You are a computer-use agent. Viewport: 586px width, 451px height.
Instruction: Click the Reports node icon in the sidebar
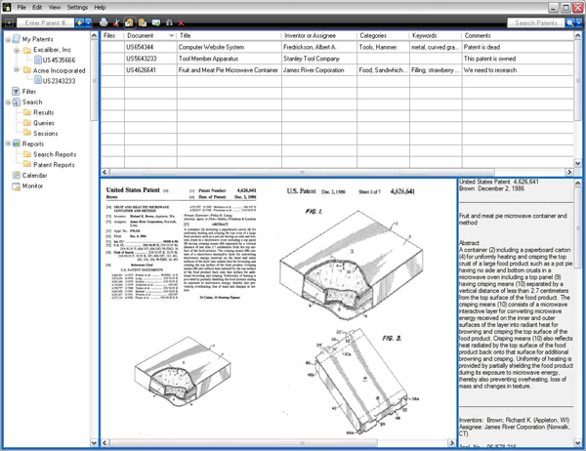tap(16, 143)
